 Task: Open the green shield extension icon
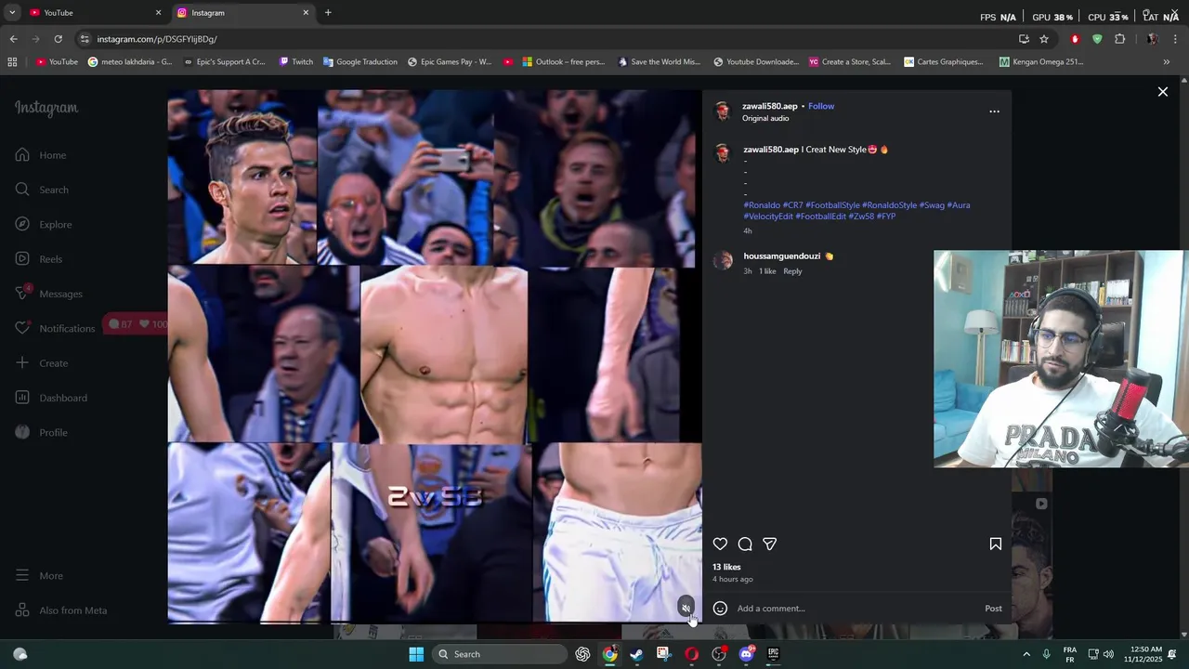pyautogui.click(x=1097, y=39)
